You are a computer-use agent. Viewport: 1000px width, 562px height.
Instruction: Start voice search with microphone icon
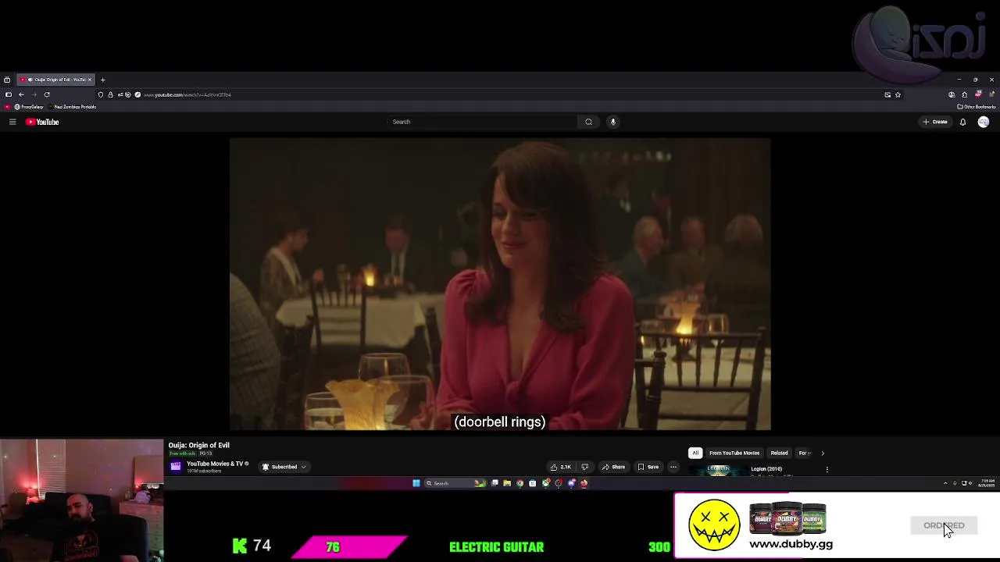coord(613,122)
